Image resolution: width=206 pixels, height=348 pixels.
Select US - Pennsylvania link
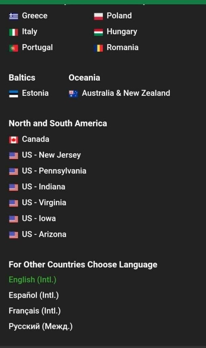click(x=54, y=171)
